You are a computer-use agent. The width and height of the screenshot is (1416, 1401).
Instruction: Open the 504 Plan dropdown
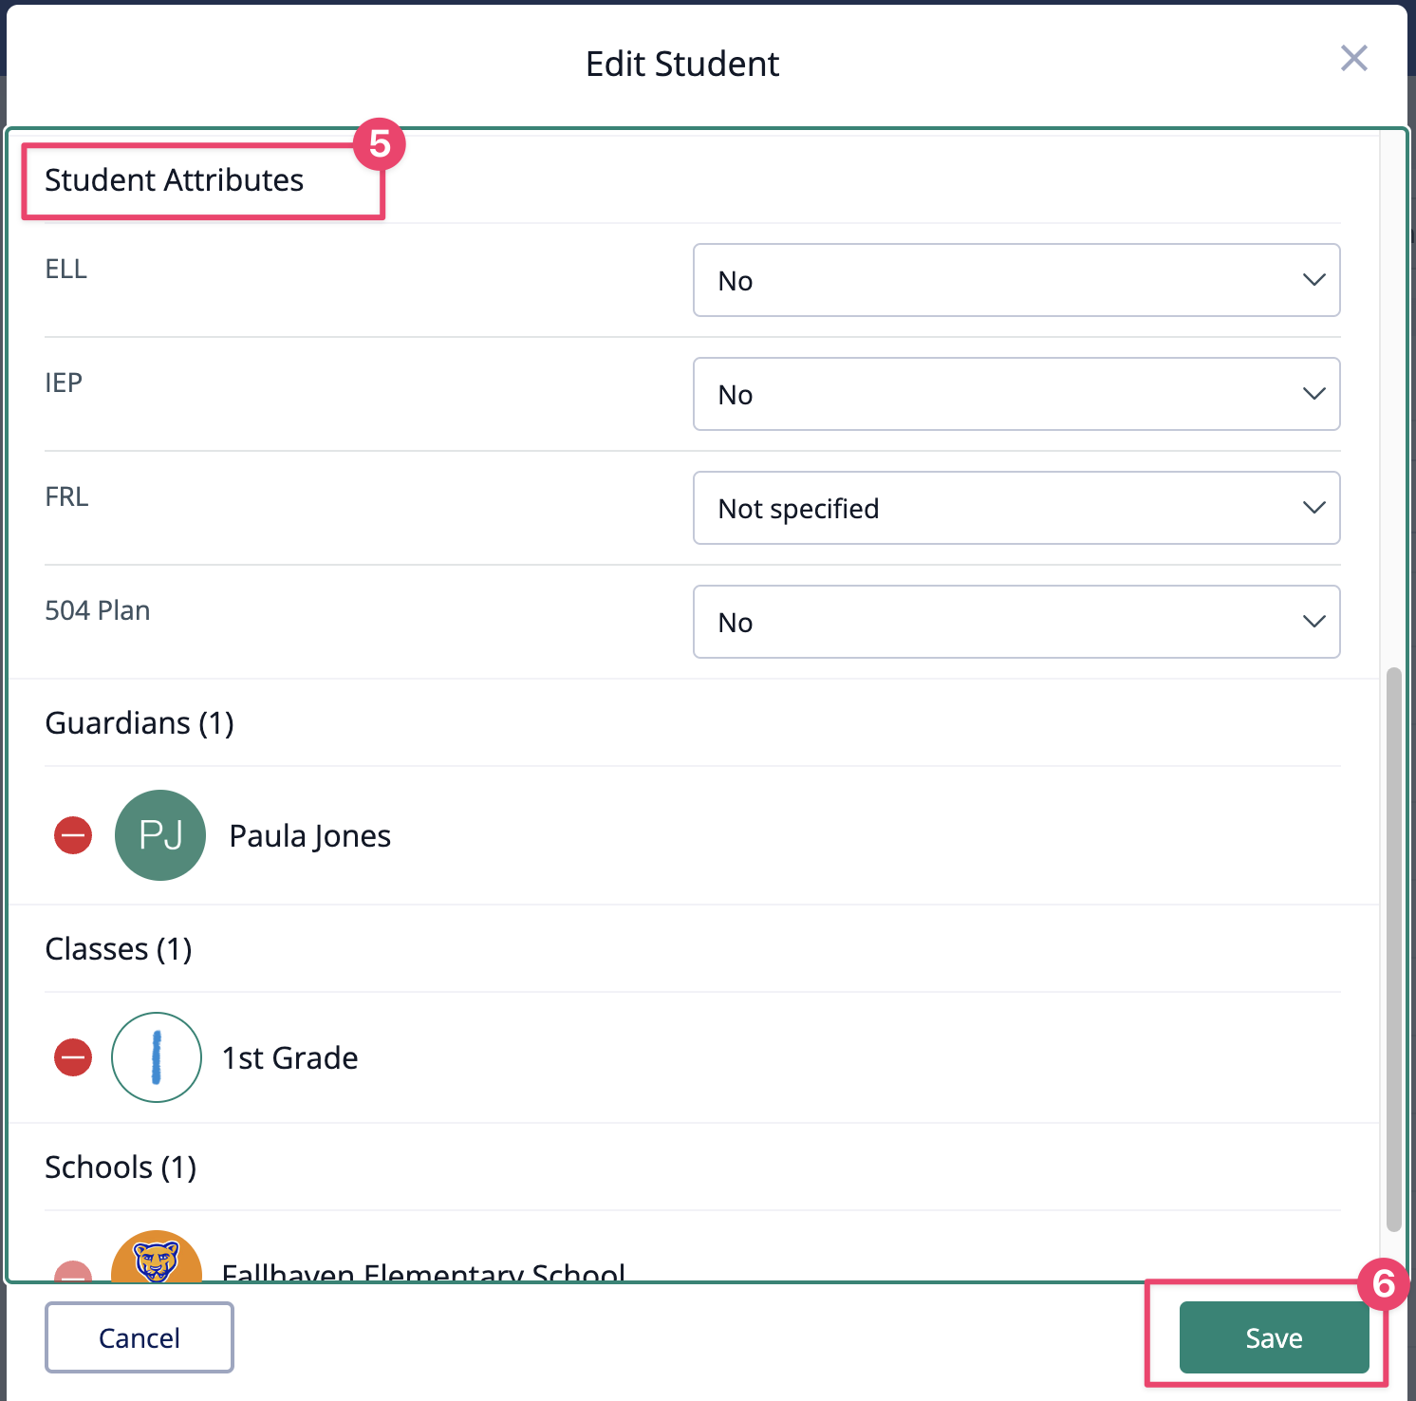click(1016, 622)
